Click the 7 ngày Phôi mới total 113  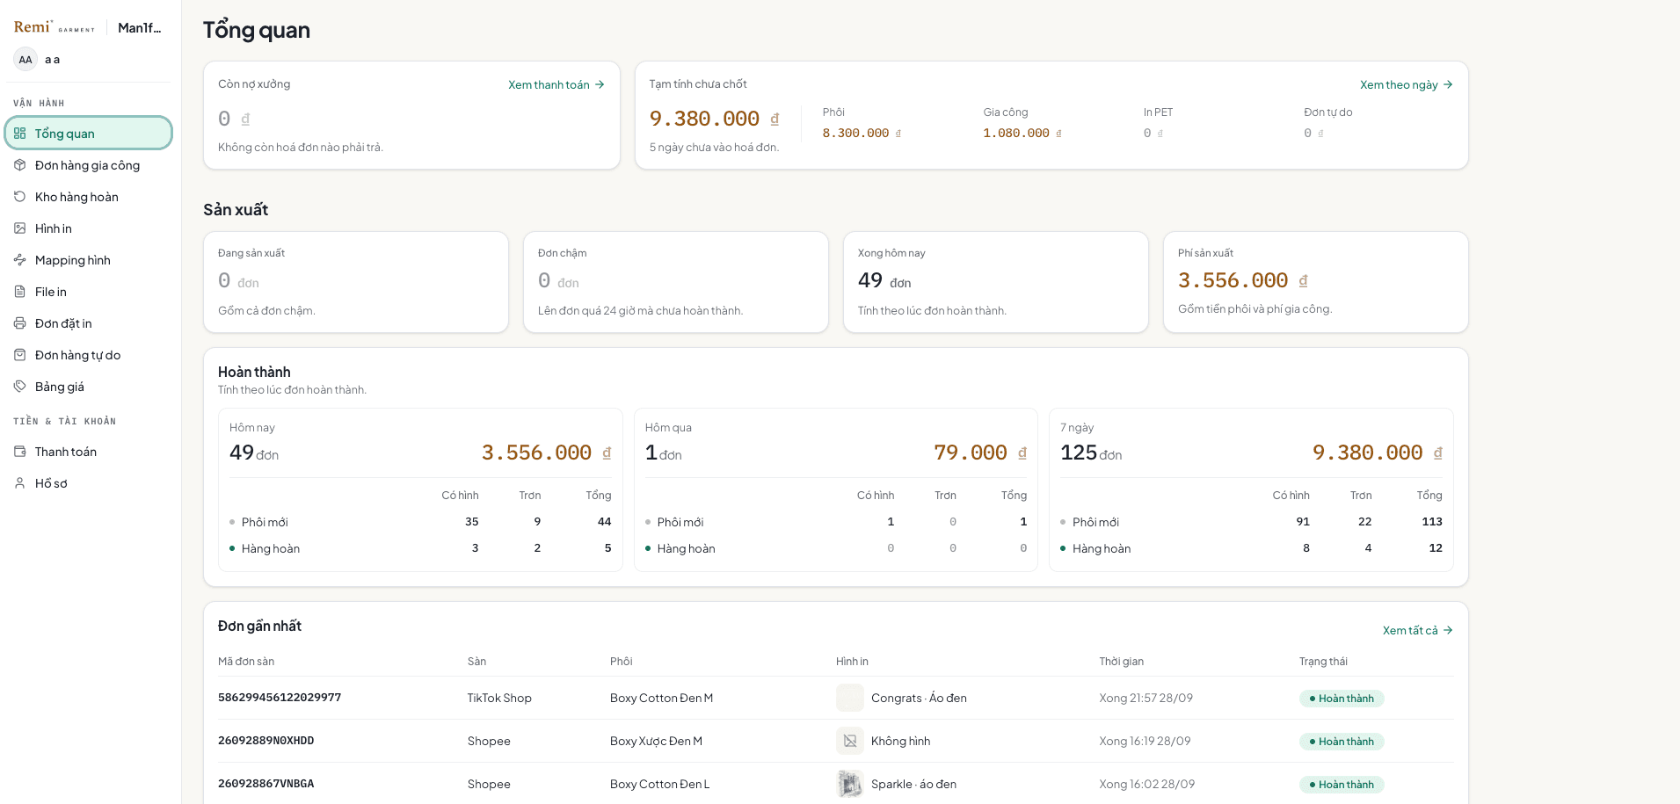pos(1432,522)
